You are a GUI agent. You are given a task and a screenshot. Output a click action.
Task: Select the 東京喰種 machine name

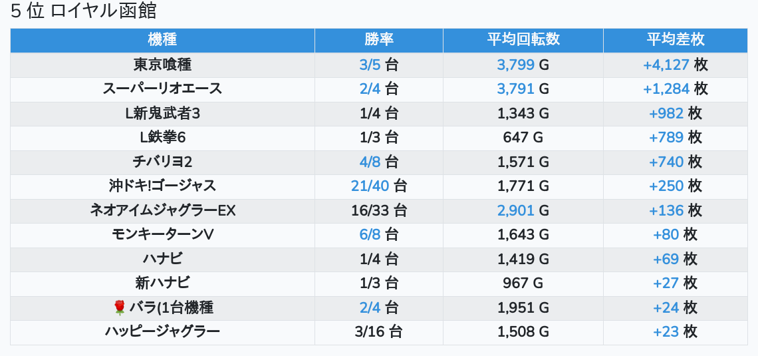(162, 65)
